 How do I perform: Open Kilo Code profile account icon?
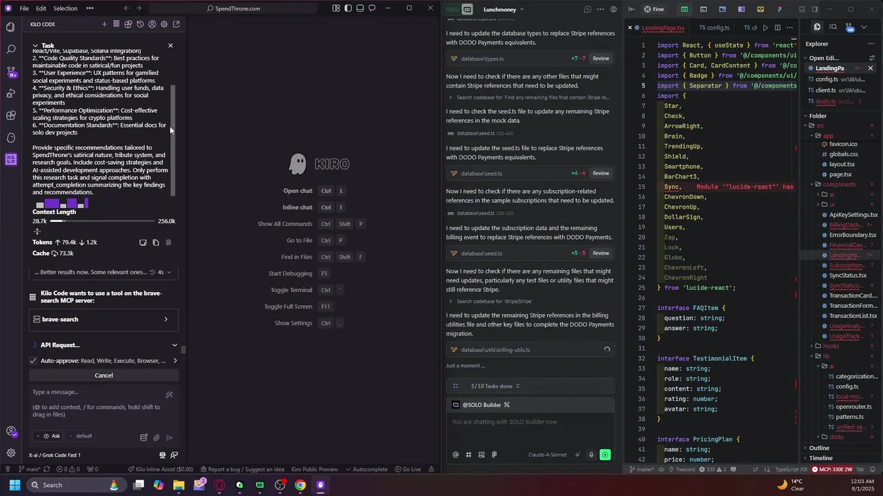(152, 24)
